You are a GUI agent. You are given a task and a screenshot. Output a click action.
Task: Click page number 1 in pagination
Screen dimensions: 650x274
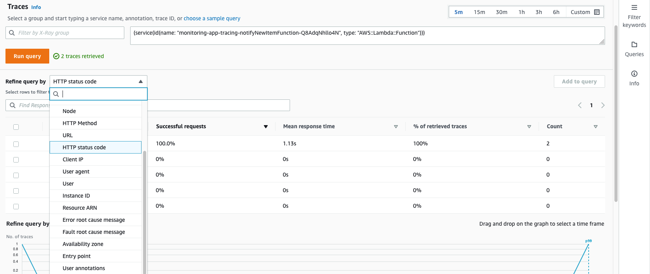pyautogui.click(x=591, y=105)
